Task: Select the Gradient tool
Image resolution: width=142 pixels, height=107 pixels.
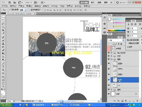Action: click(3, 53)
